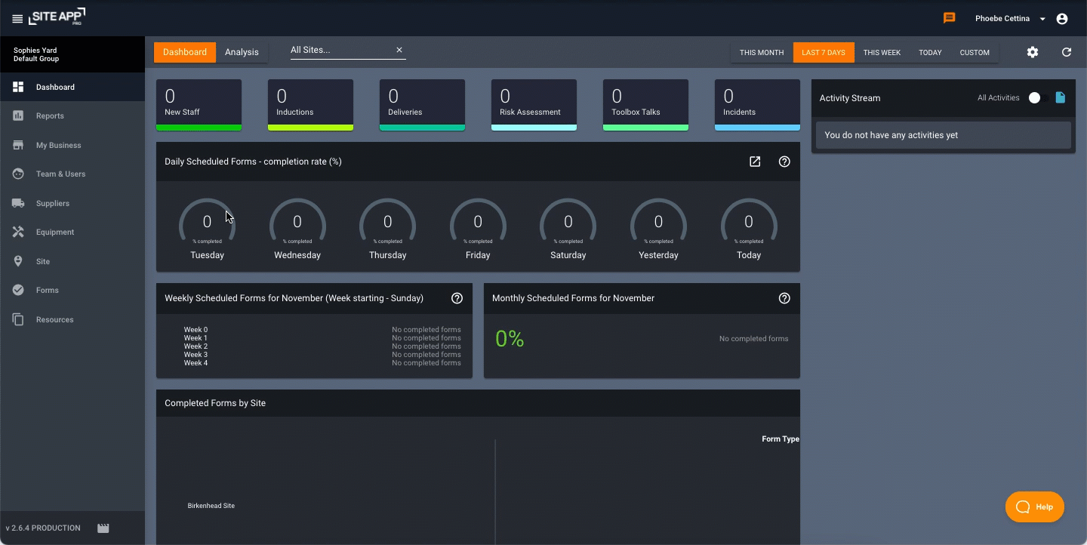The width and height of the screenshot is (1087, 545).
Task: Switch to the Analysis tab
Action: click(x=242, y=52)
